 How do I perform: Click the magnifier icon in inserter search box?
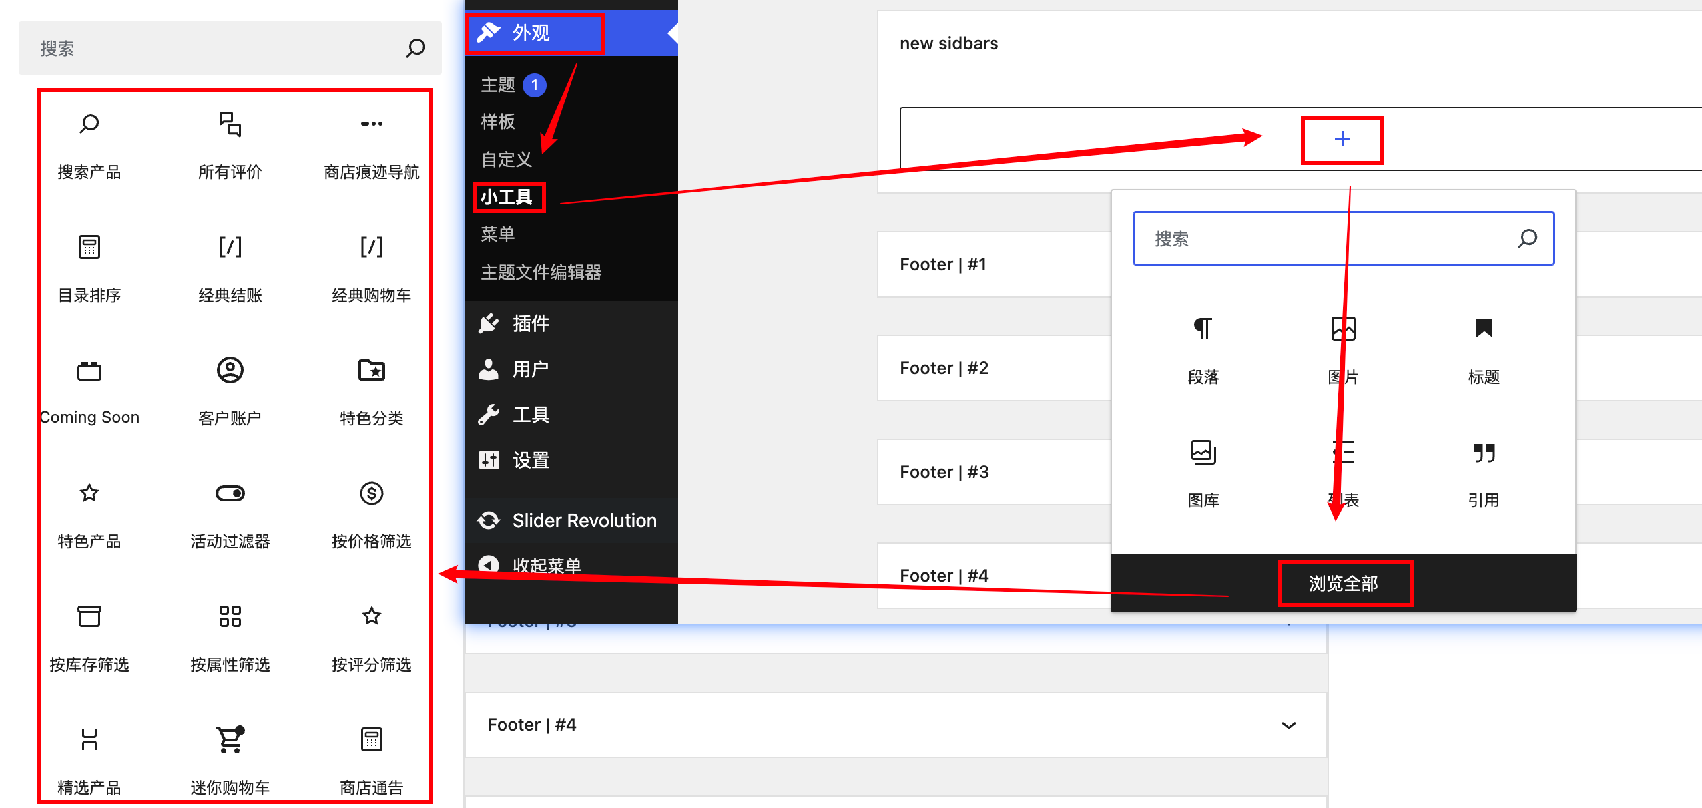click(1528, 238)
